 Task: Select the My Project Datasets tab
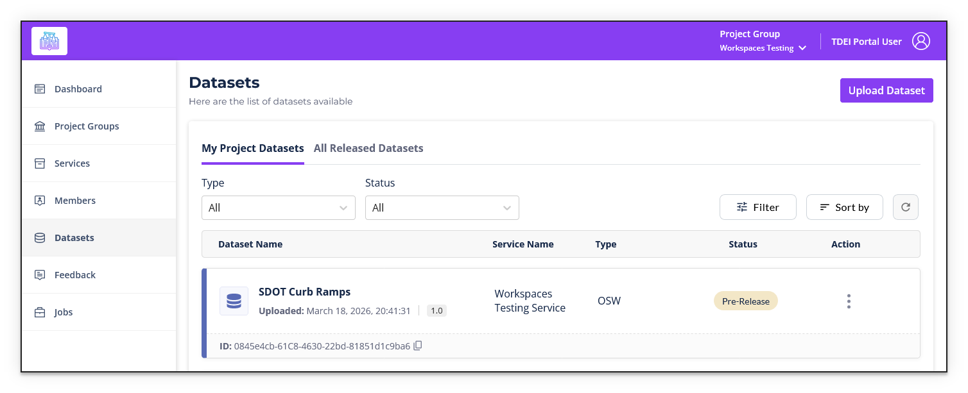[252, 148]
